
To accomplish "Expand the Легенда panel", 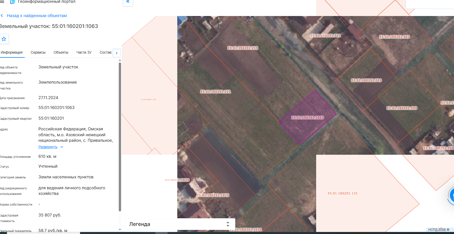I will pyautogui.click(x=180, y=224).
